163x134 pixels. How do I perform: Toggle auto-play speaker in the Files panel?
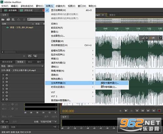pyautogui.click(x=35, y=56)
